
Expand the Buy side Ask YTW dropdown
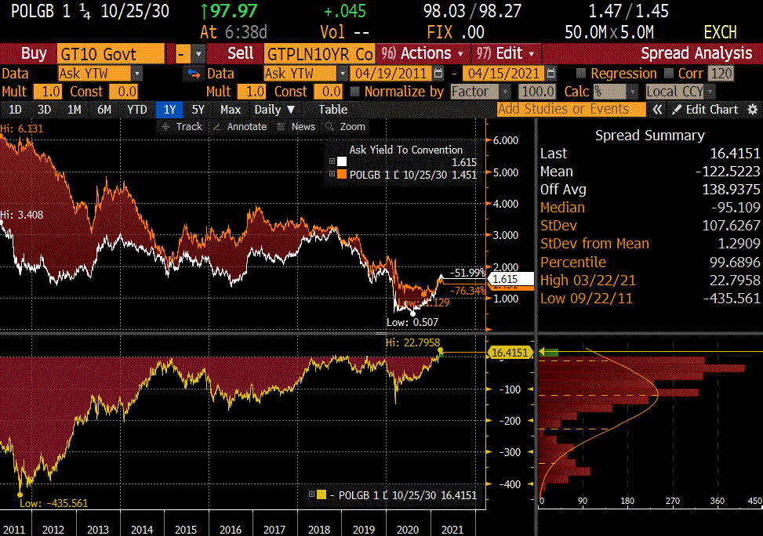coord(137,73)
